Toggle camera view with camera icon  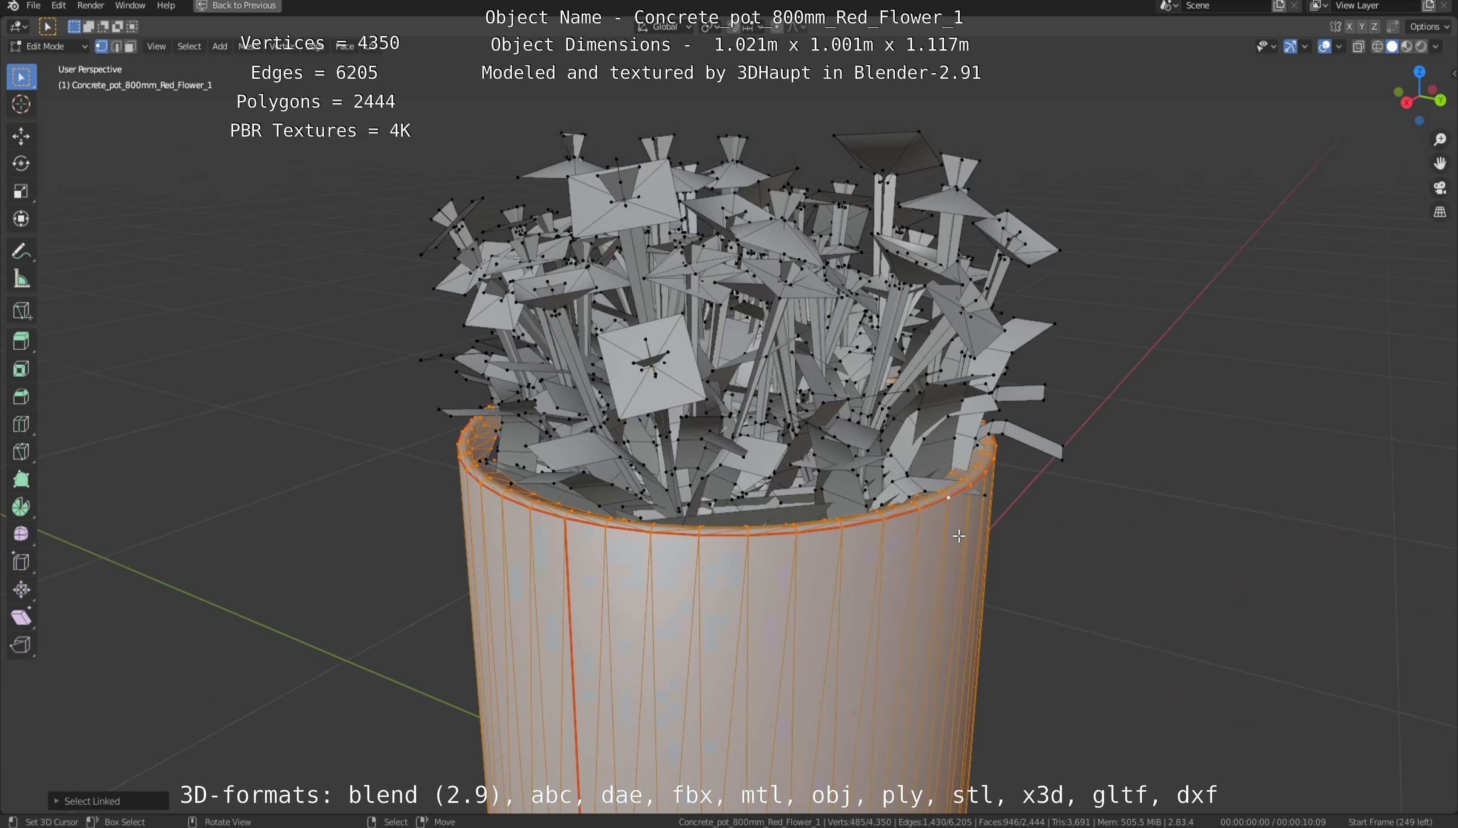click(x=1440, y=188)
